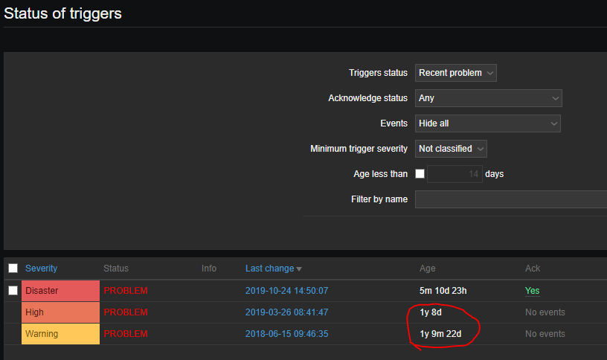Click the Warning severity cell
Image resolution: width=607 pixels, height=360 pixels.
click(60, 334)
